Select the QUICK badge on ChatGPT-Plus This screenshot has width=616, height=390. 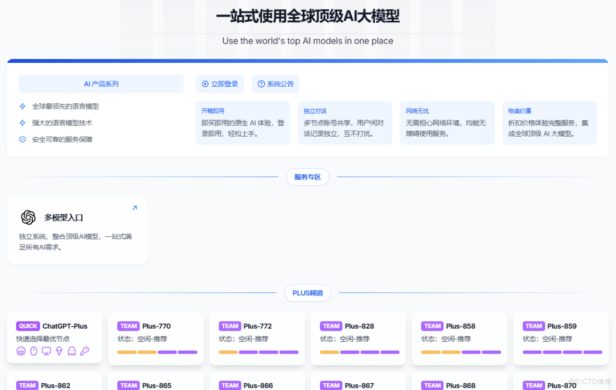[x=28, y=326]
